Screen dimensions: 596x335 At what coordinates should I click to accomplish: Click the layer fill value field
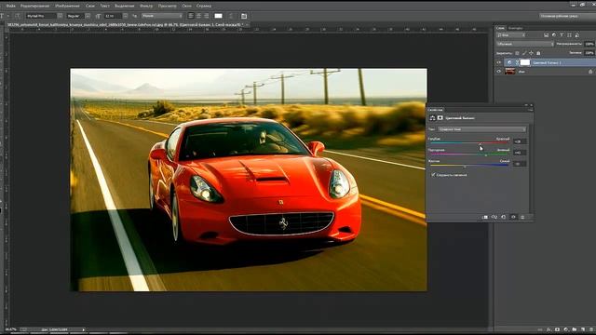(589, 53)
